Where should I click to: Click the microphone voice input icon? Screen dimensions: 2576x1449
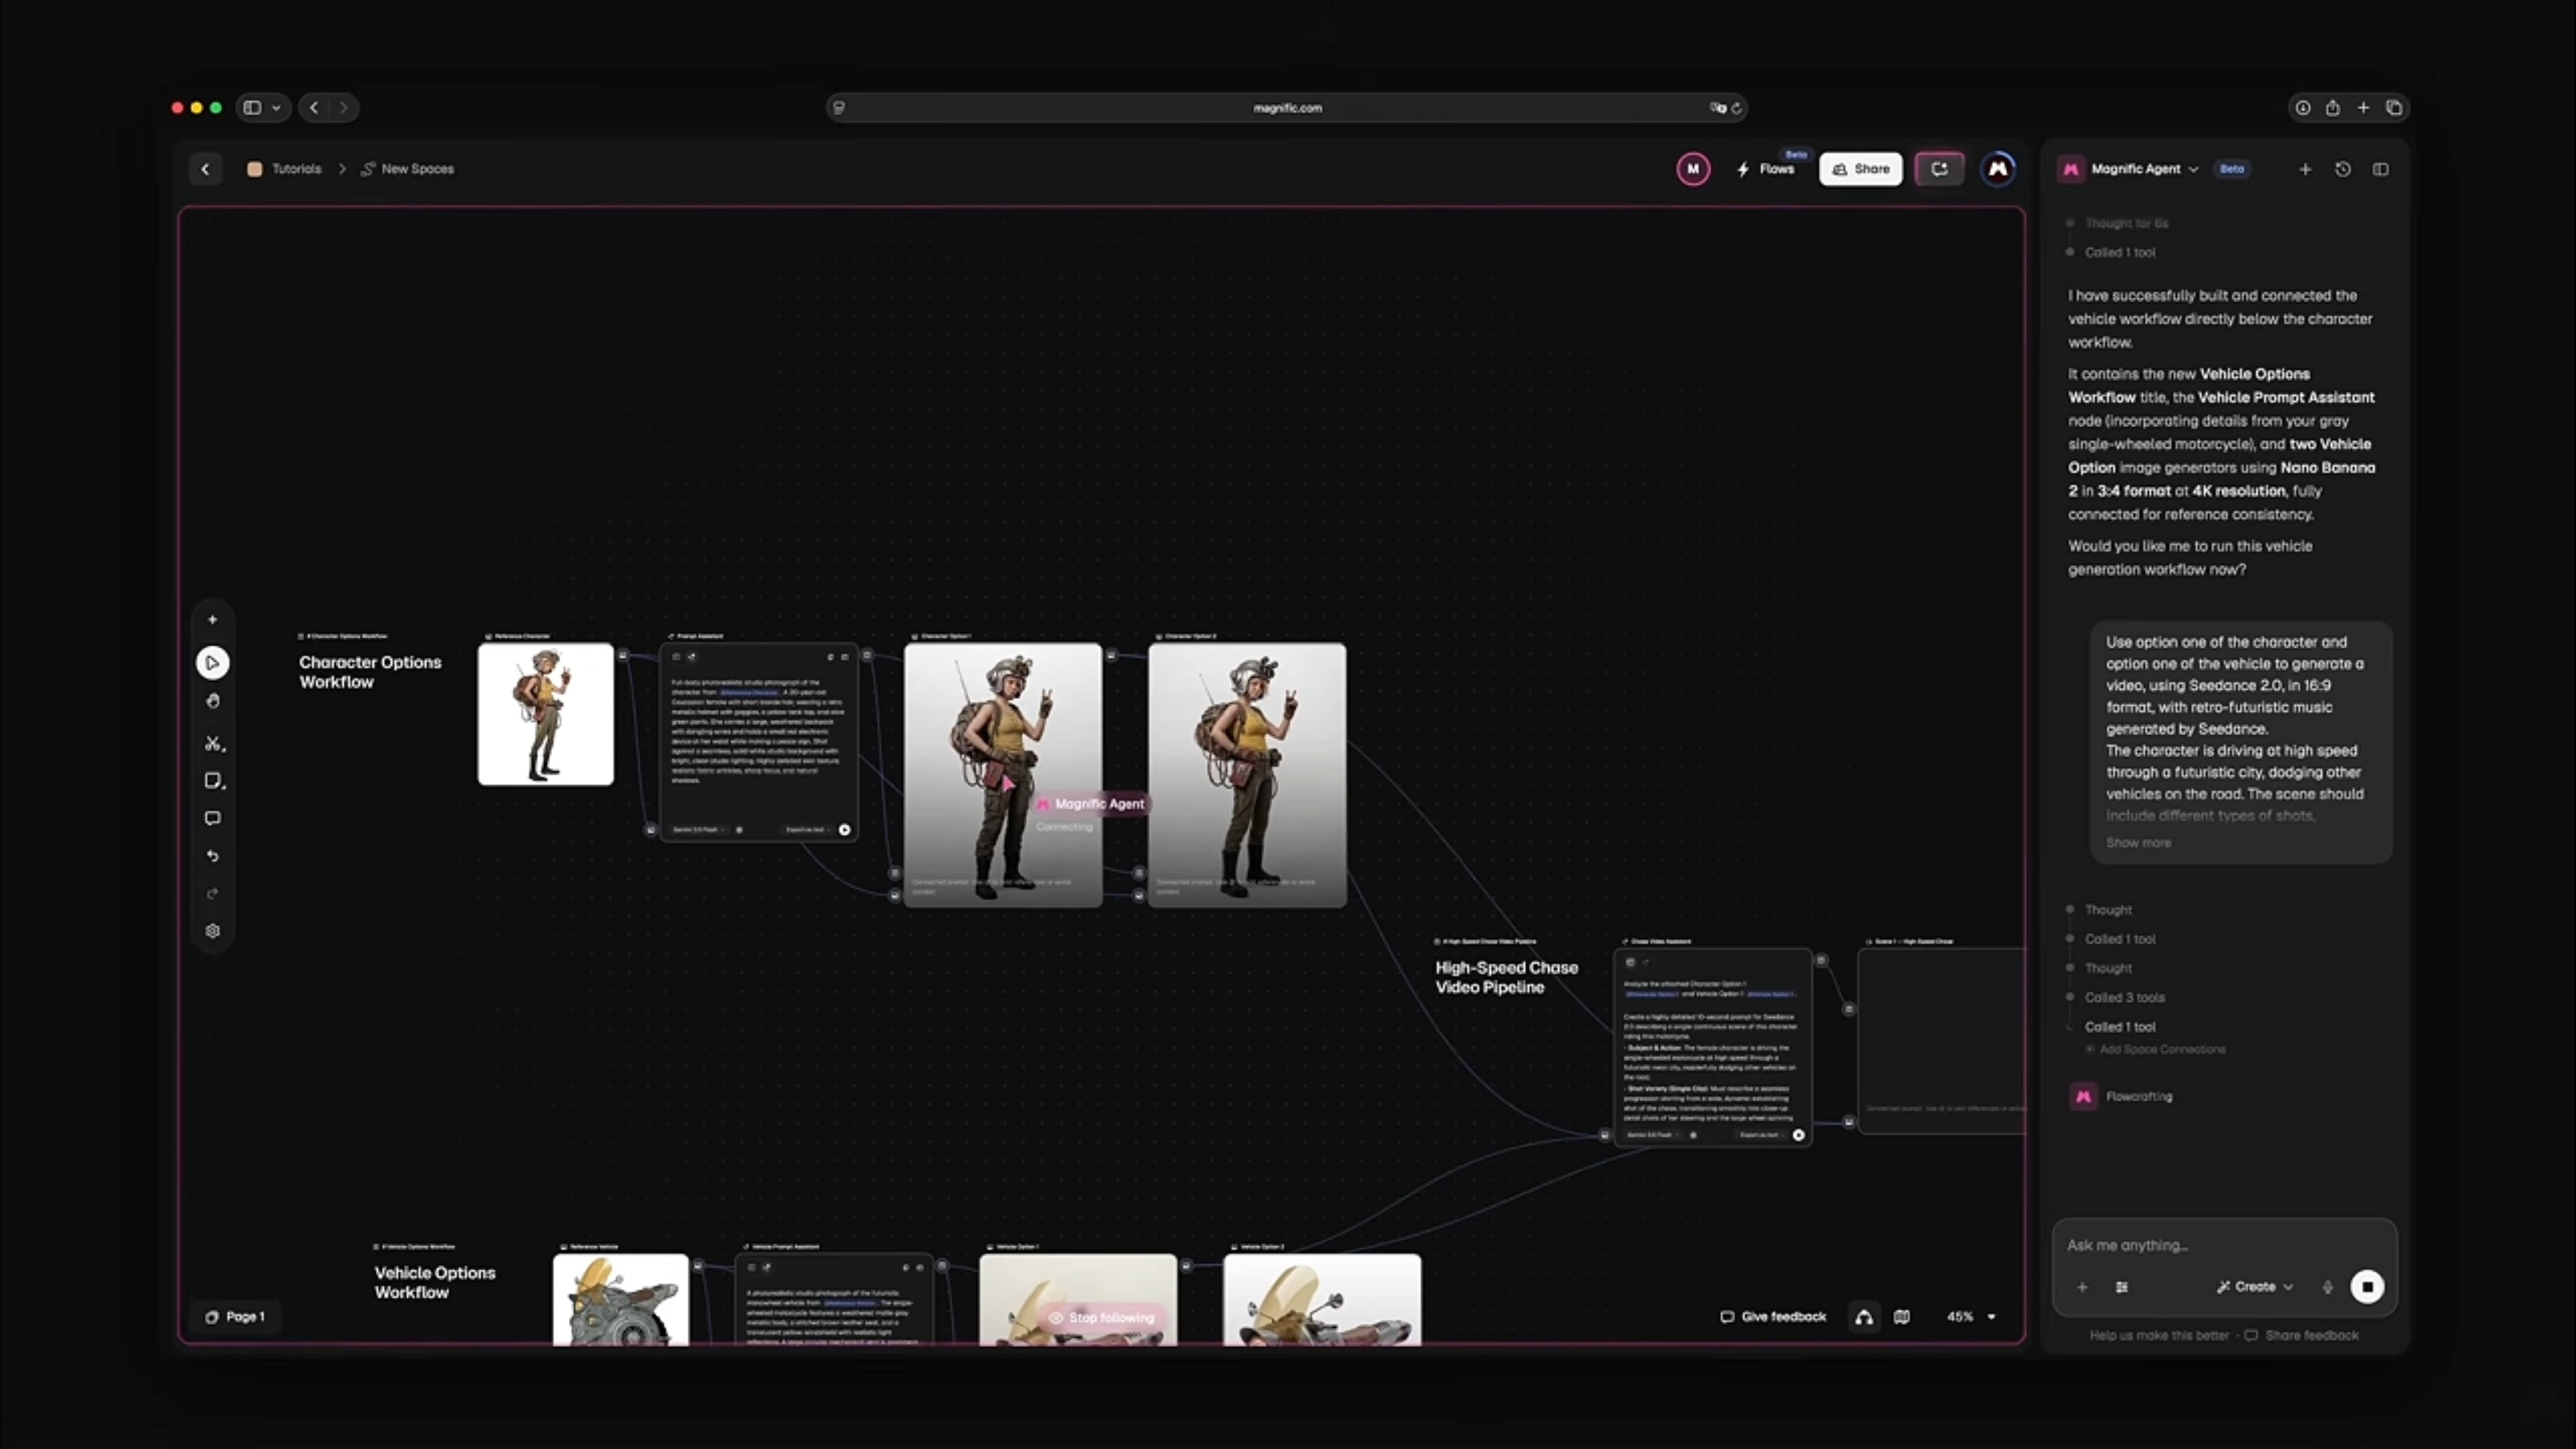pyautogui.click(x=2328, y=1287)
